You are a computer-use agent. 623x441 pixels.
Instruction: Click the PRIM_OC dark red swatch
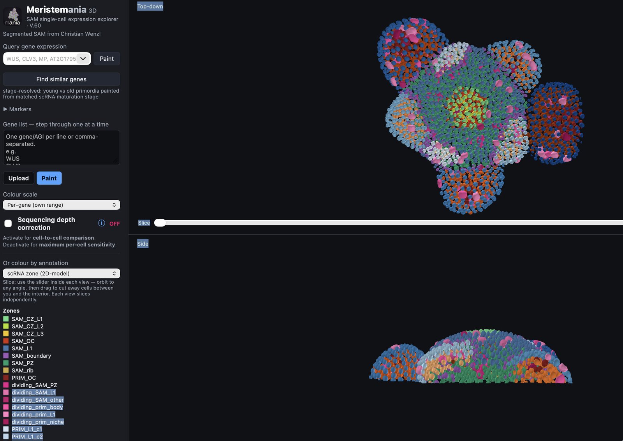coord(6,378)
